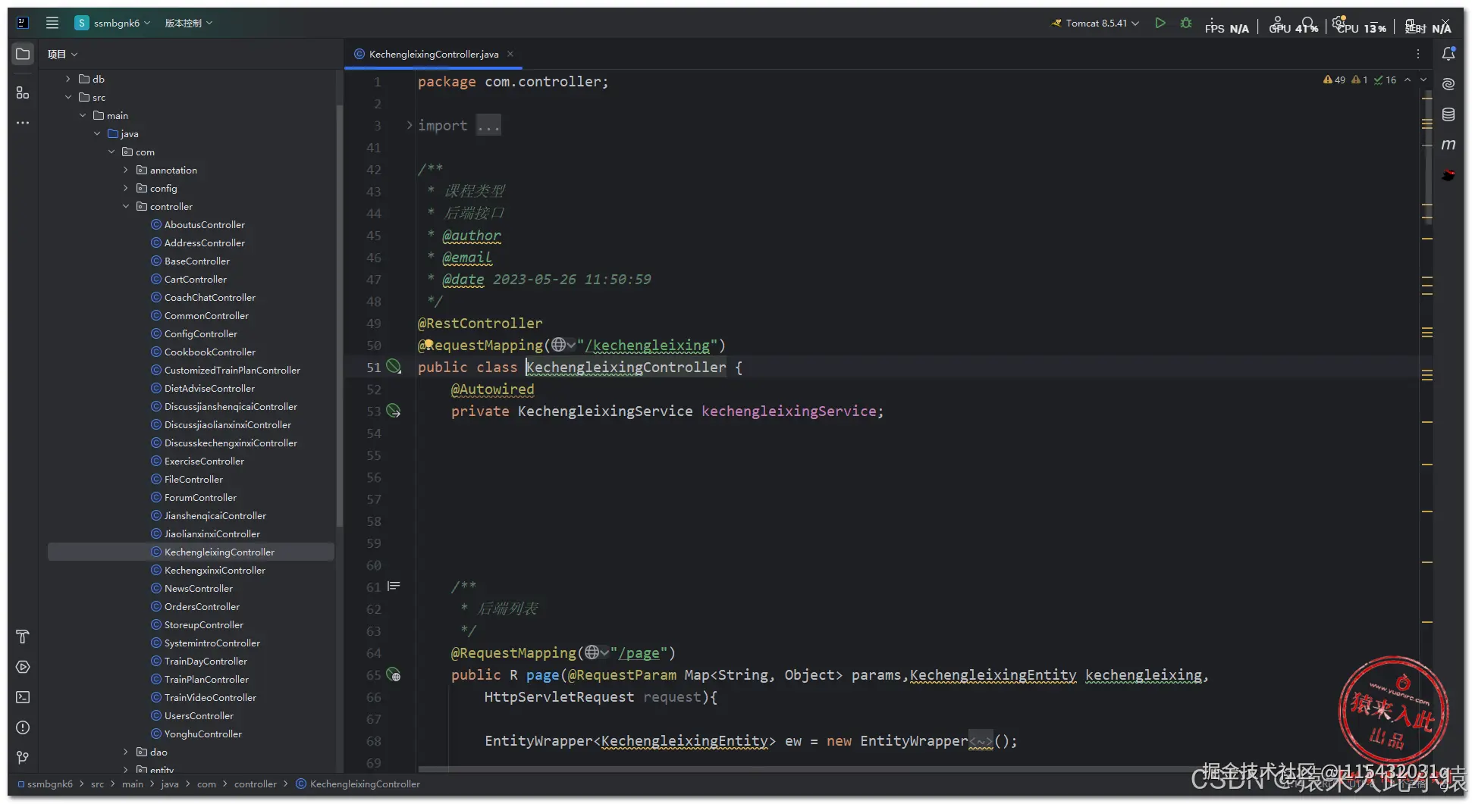The image size is (1472, 804).
Task: Click the 16 typos indicator
Action: pos(1385,80)
